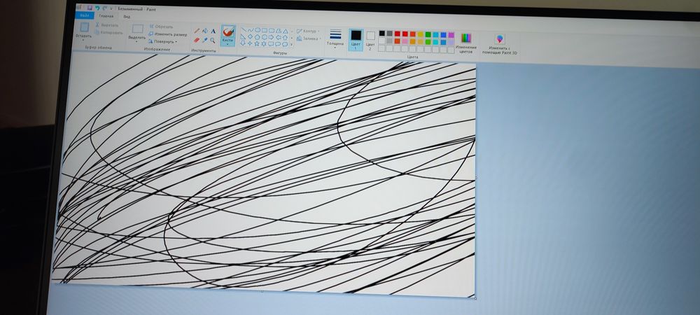Click the Изменить размер button
The height and width of the screenshot is (315, 700).
pos(167,34)
